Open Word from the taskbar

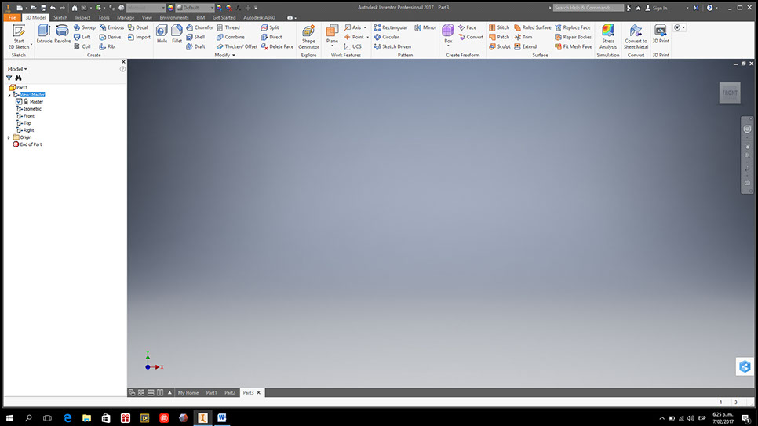click(222, 418)
